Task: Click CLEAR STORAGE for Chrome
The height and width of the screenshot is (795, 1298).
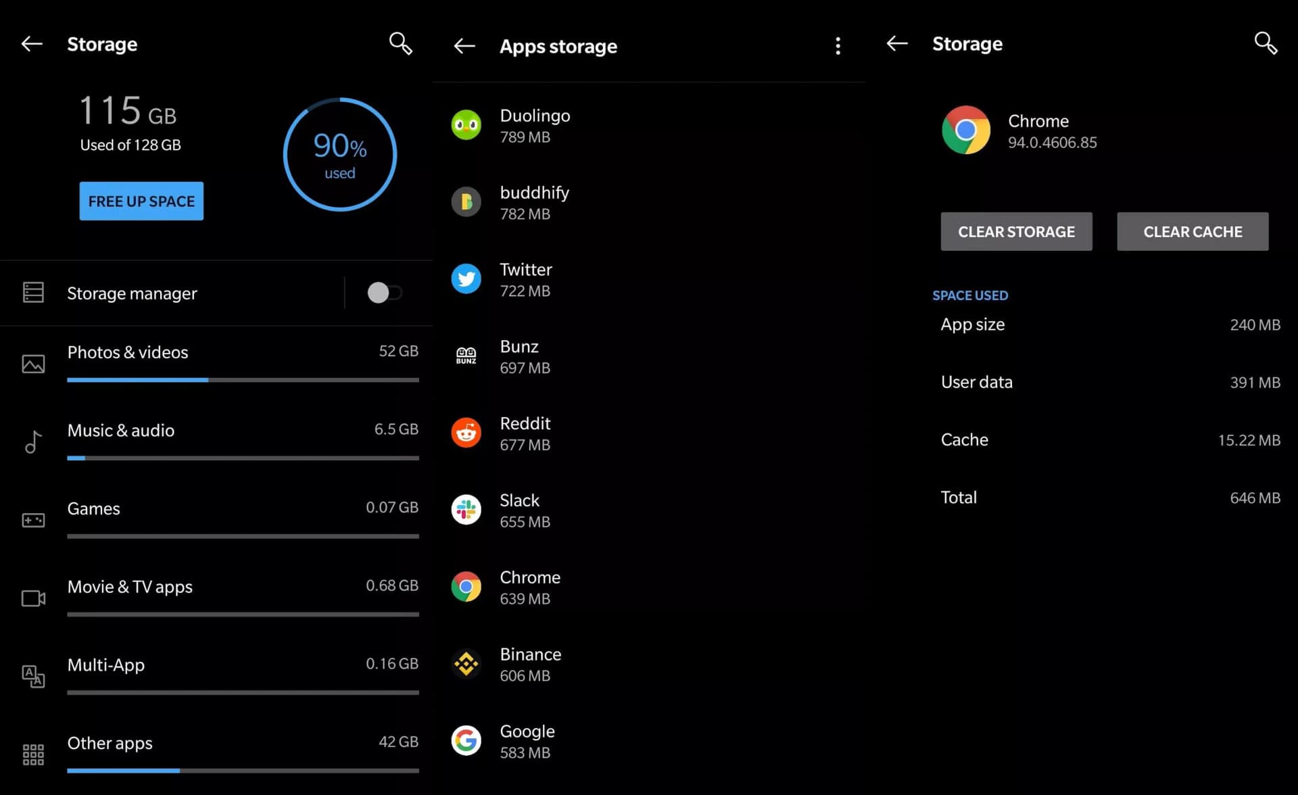Action: (x=1016, y=231)
